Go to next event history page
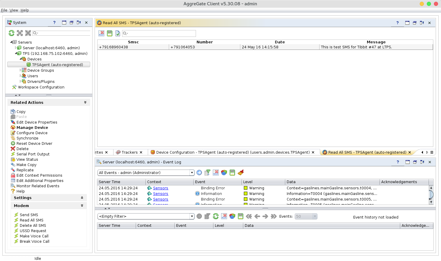This screenshot has width=441, height=261. pyautogui.click(x=265, y=216)
